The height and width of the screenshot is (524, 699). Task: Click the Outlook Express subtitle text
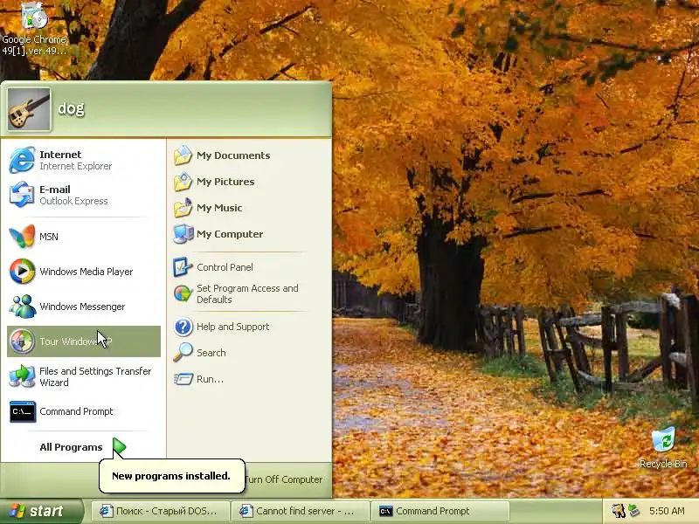(73, 201)
